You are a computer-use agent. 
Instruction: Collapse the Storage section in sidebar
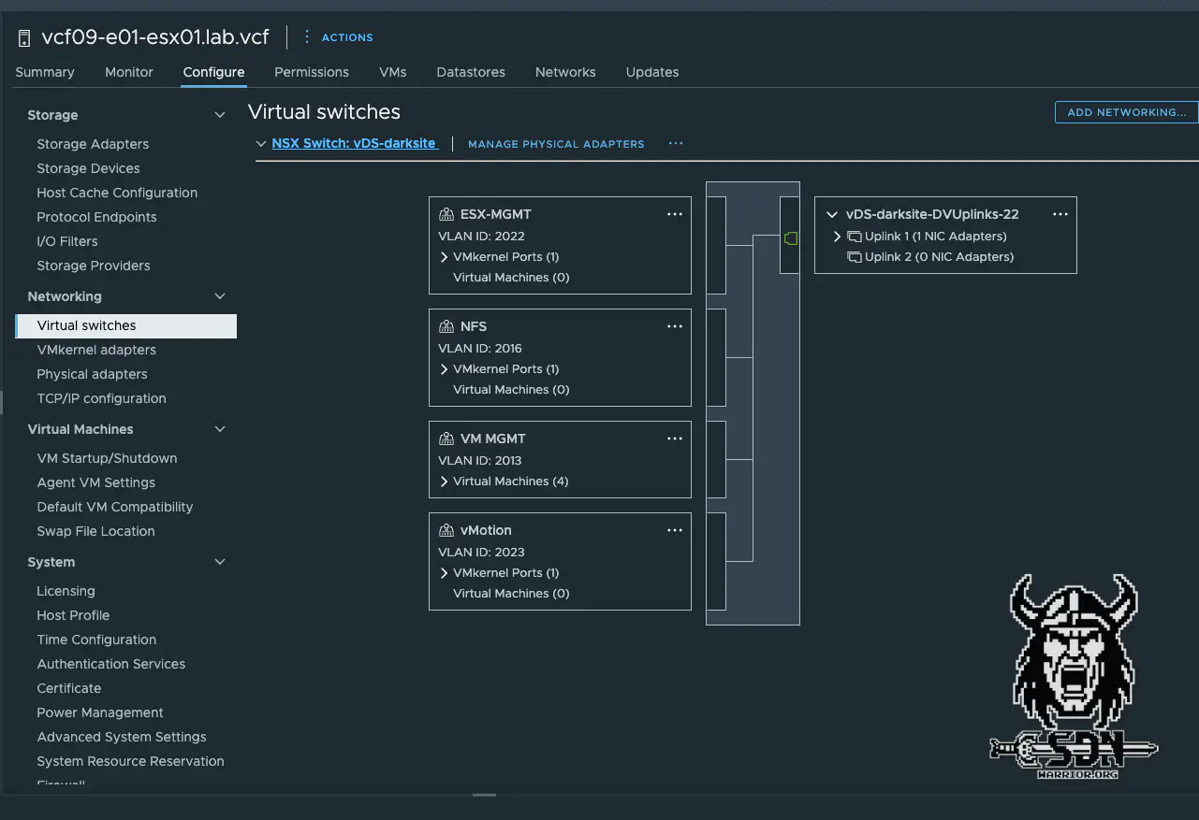(x=220, y=115)
